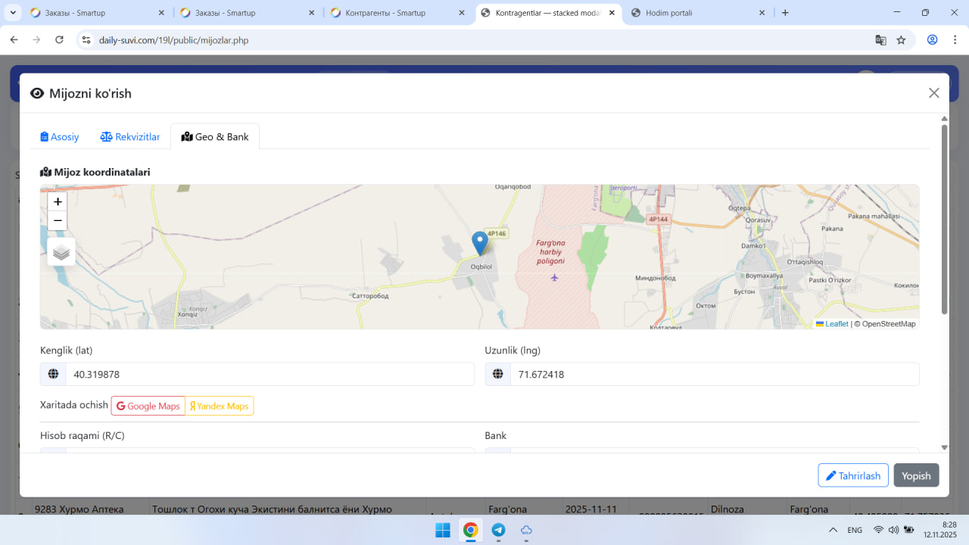Check the battery status icon in tray
The height and width of the screenshot is (545, 969).
(x=908, y=530)
